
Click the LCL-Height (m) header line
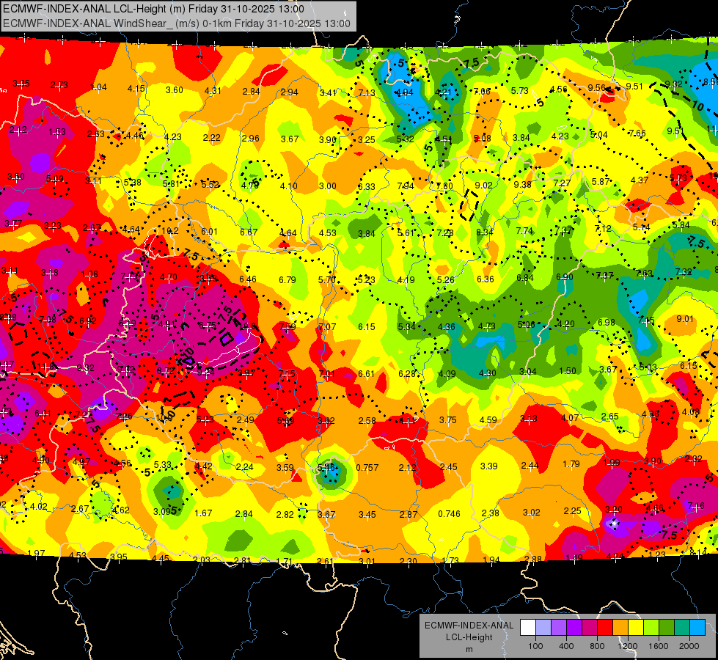point(153,9)
